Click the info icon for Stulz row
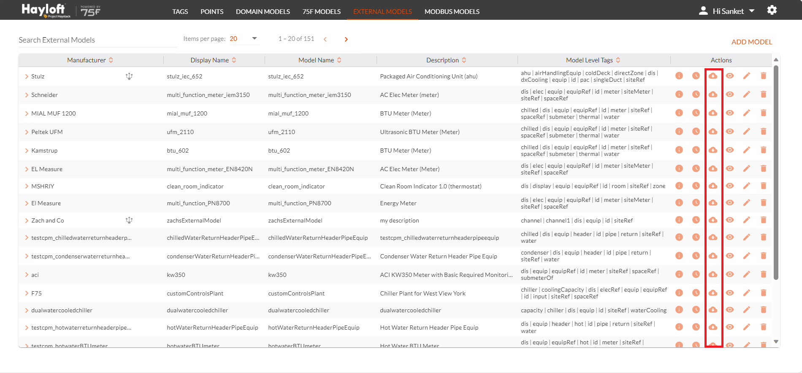 (679, 76)
